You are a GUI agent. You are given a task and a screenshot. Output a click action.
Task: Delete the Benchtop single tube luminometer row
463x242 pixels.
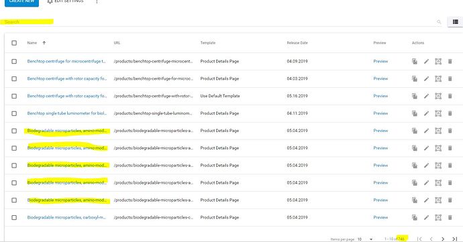pyautogui.click(x=450, y=113)
